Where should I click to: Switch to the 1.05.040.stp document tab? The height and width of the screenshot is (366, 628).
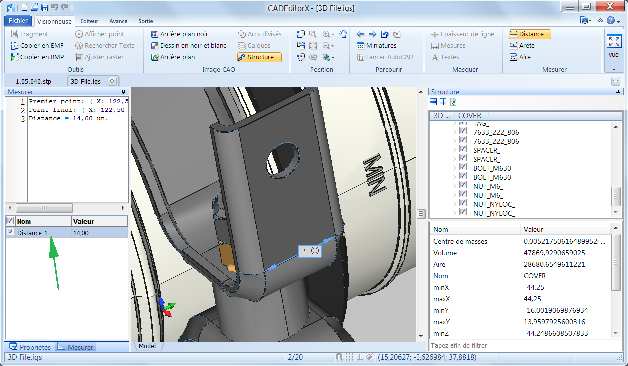click(x=33, y=81)
